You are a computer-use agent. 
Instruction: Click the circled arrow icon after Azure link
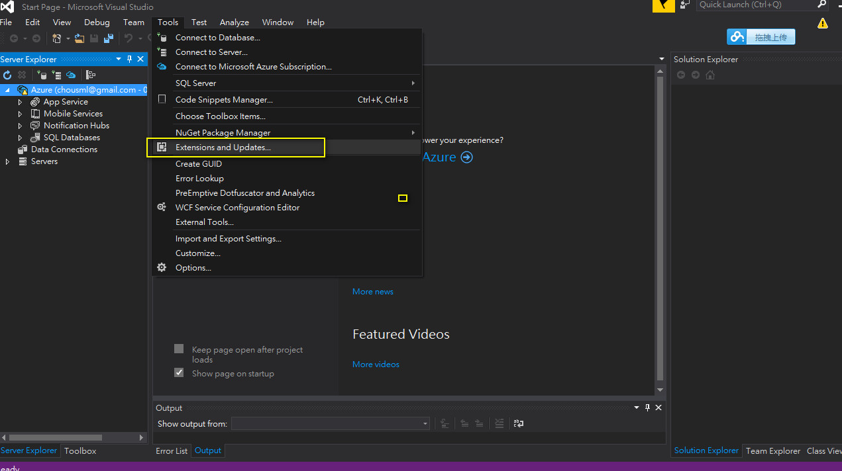[x=466, y=157]
